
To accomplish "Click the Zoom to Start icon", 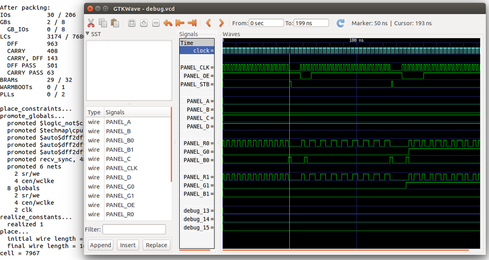I will coord(180,23).
